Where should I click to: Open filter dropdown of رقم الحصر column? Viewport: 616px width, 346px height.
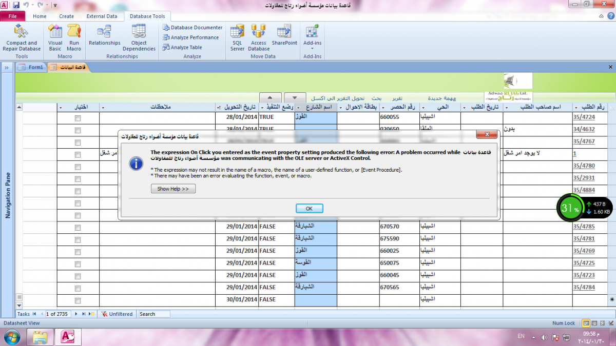[382, 108]
